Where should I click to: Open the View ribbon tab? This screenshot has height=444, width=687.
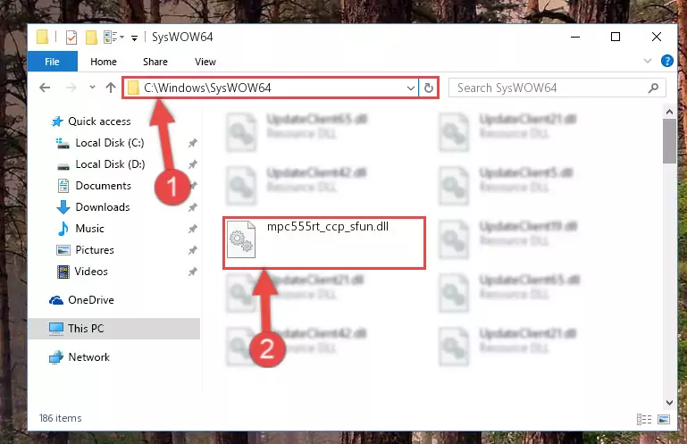(205, 62)
